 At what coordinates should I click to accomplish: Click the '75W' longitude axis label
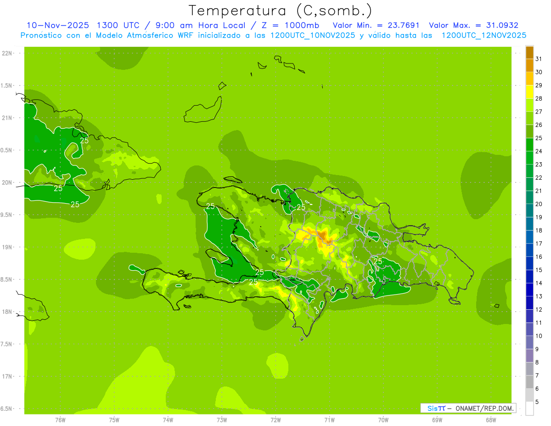[114, 420]
